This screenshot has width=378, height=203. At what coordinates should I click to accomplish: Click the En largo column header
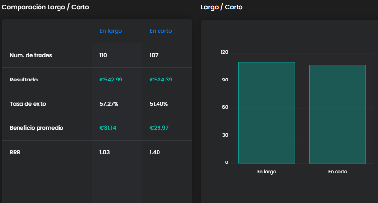click(111, 31)
